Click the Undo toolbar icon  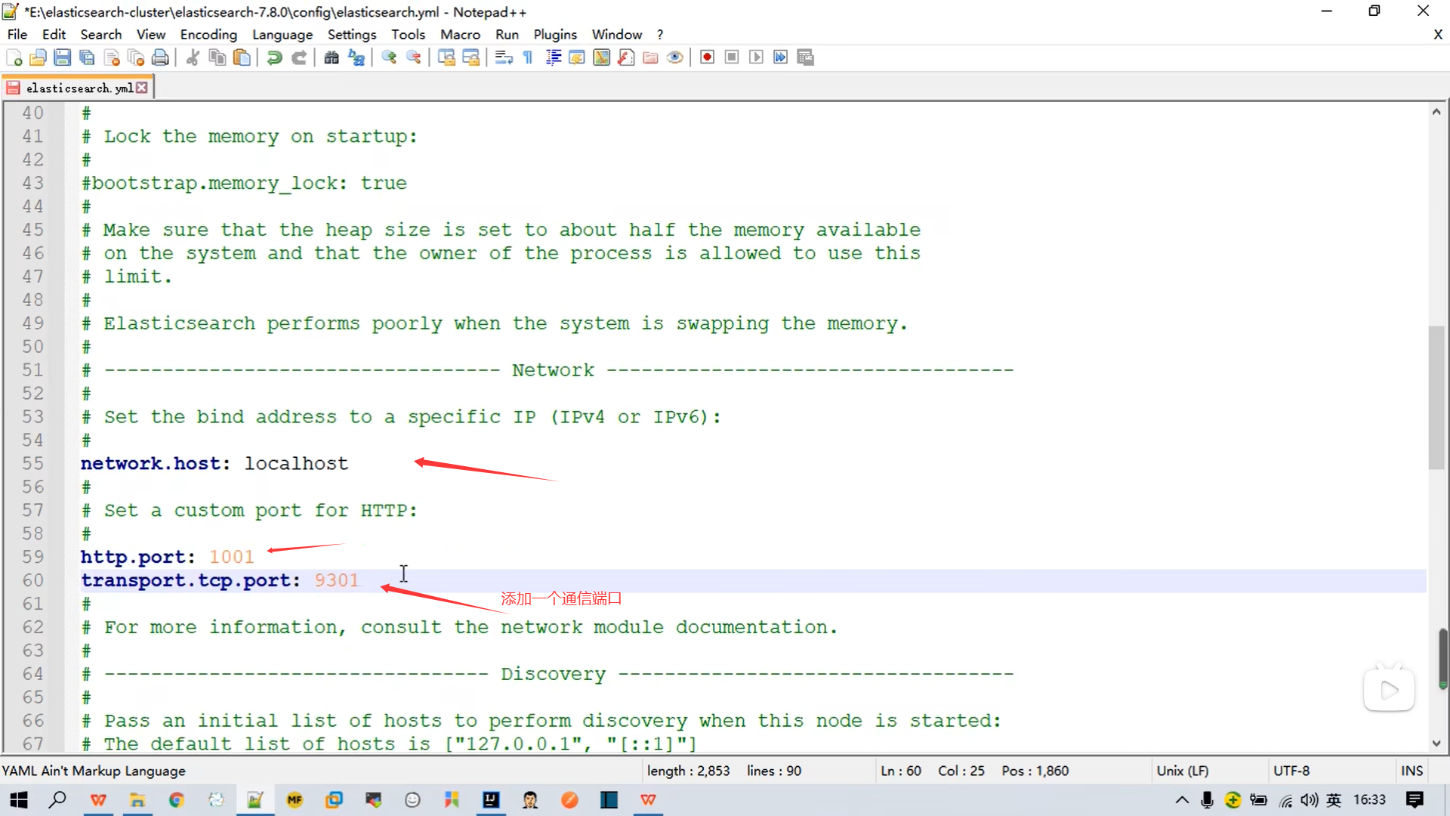pyautogui.click(x=275, y=57)
